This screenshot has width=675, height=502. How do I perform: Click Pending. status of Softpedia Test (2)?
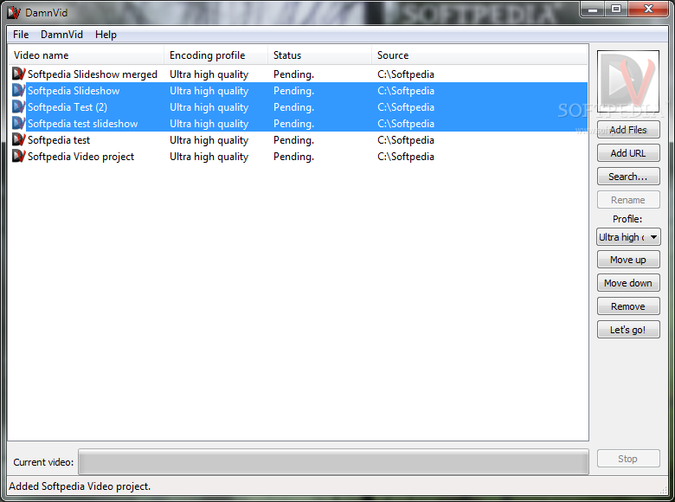click(293, 107)
